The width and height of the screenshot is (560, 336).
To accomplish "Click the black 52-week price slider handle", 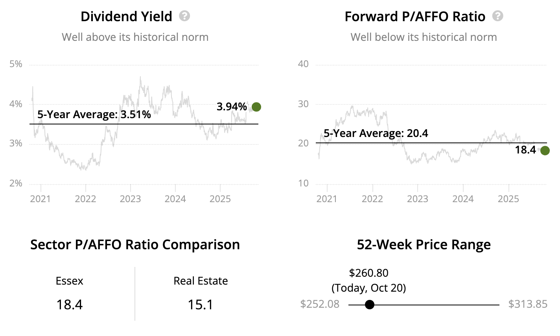I will 369,305.
